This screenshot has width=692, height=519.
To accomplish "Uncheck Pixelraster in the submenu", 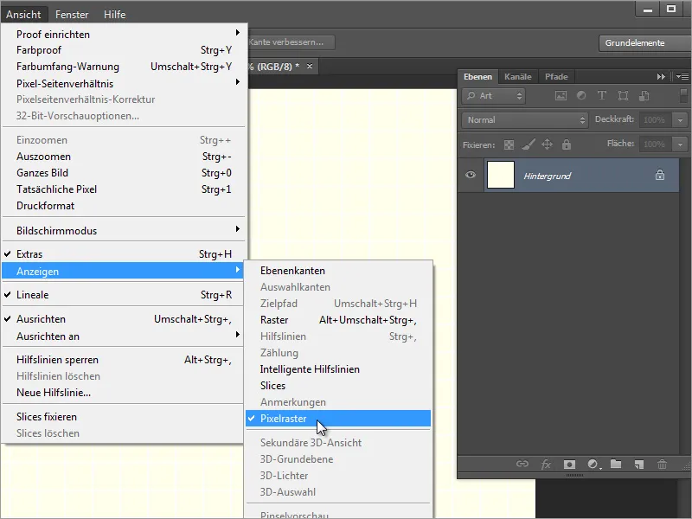I will (x=338, y=419).
